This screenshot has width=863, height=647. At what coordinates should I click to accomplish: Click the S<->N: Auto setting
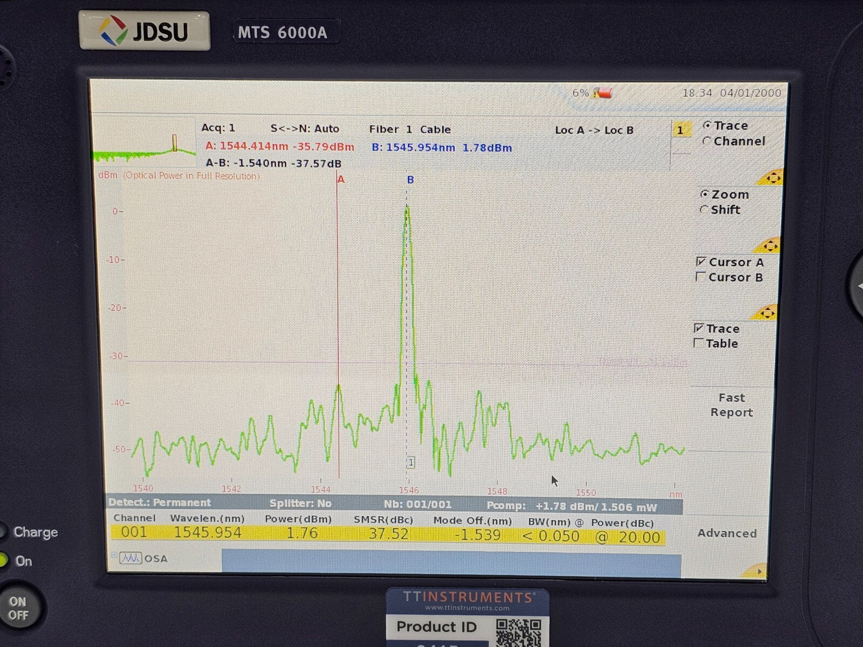(x=305, y=129)
